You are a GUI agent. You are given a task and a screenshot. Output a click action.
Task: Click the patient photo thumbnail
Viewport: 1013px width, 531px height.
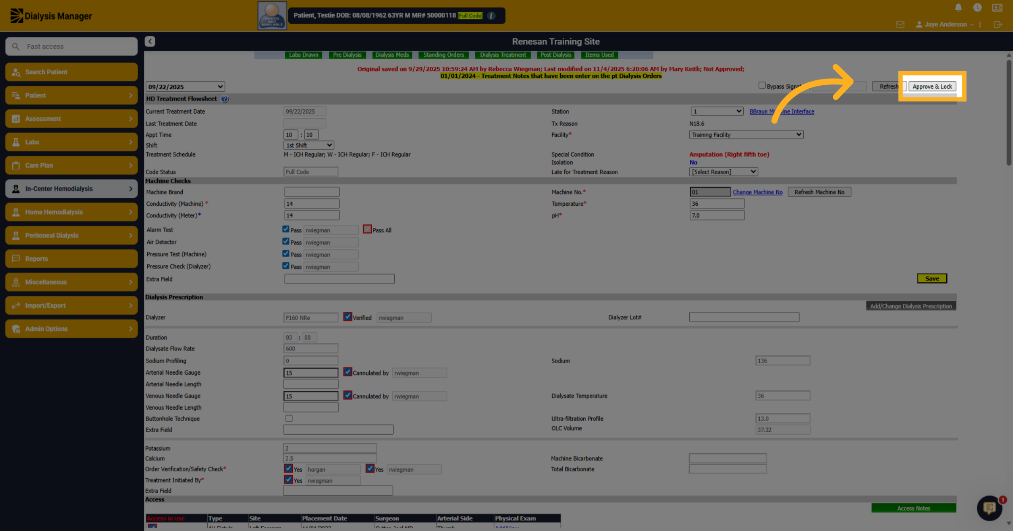coord(272,16)
